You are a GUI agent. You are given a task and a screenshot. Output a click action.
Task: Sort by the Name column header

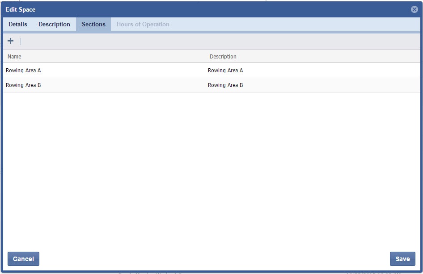click(x=14, y=57)
